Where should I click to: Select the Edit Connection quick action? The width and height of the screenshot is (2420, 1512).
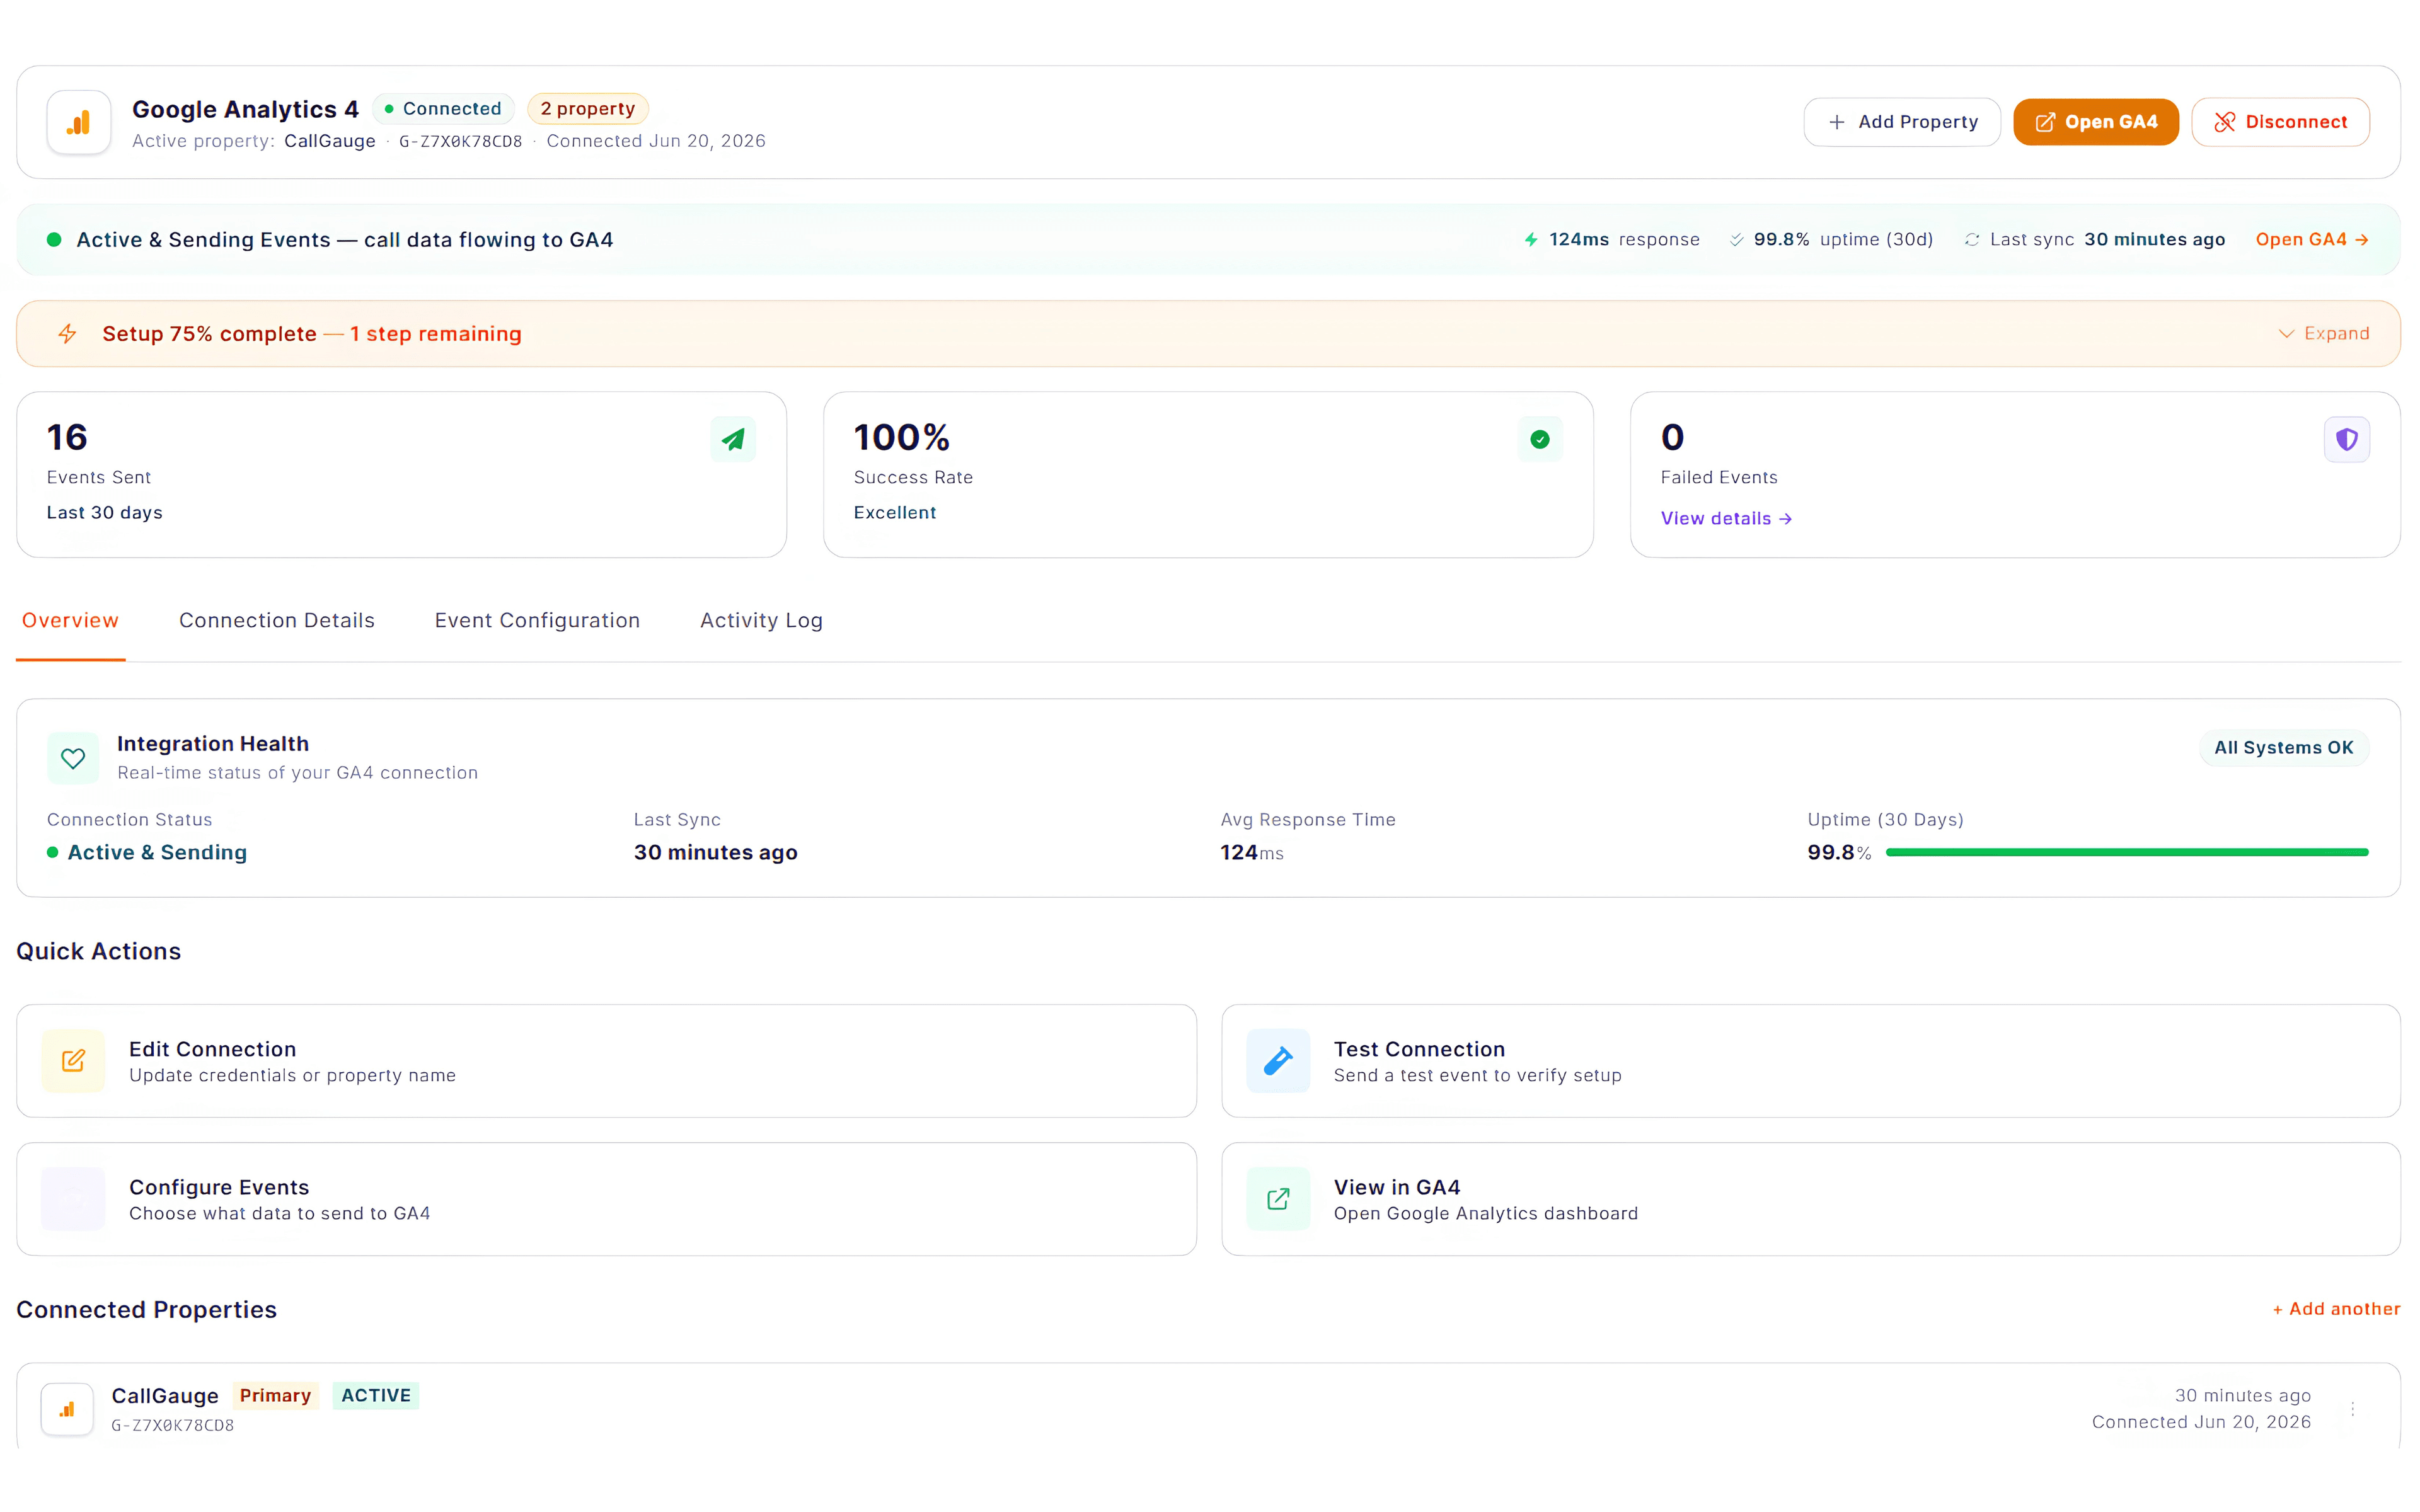point(606,1061)
